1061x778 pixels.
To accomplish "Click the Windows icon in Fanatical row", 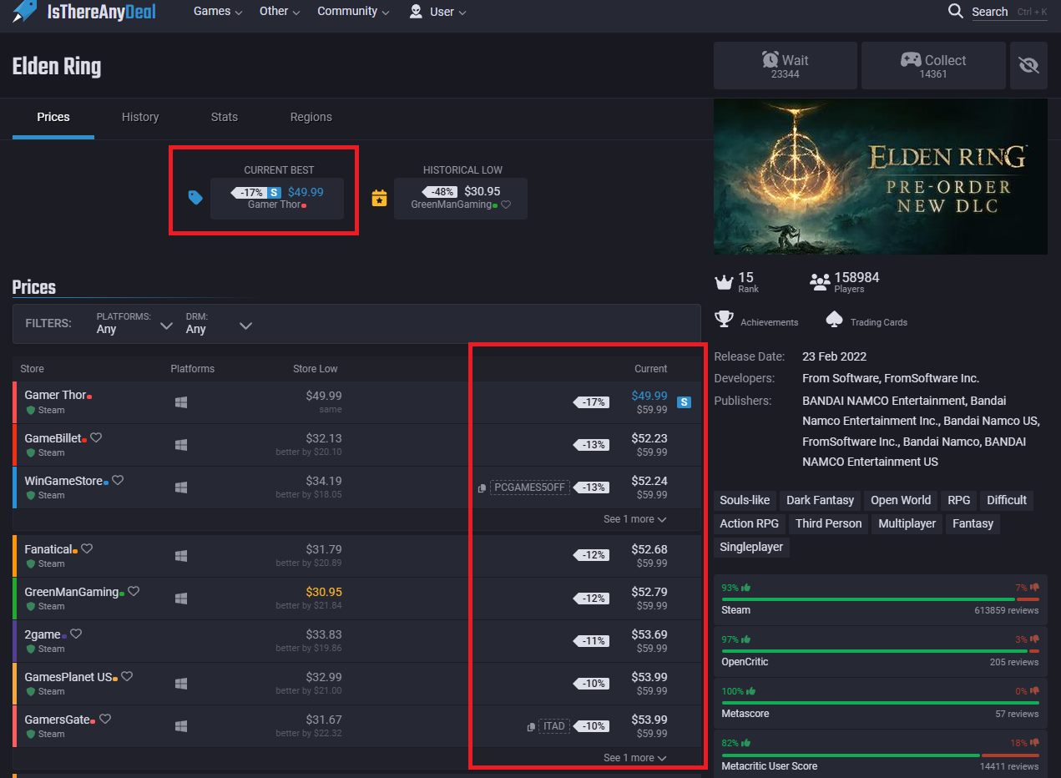I will coord(181,556).
